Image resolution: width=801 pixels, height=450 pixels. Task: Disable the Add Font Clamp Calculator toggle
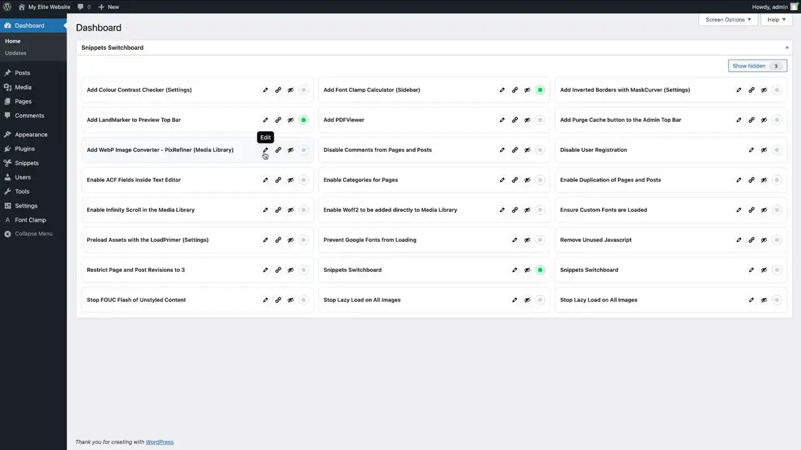tap(540, 90)
